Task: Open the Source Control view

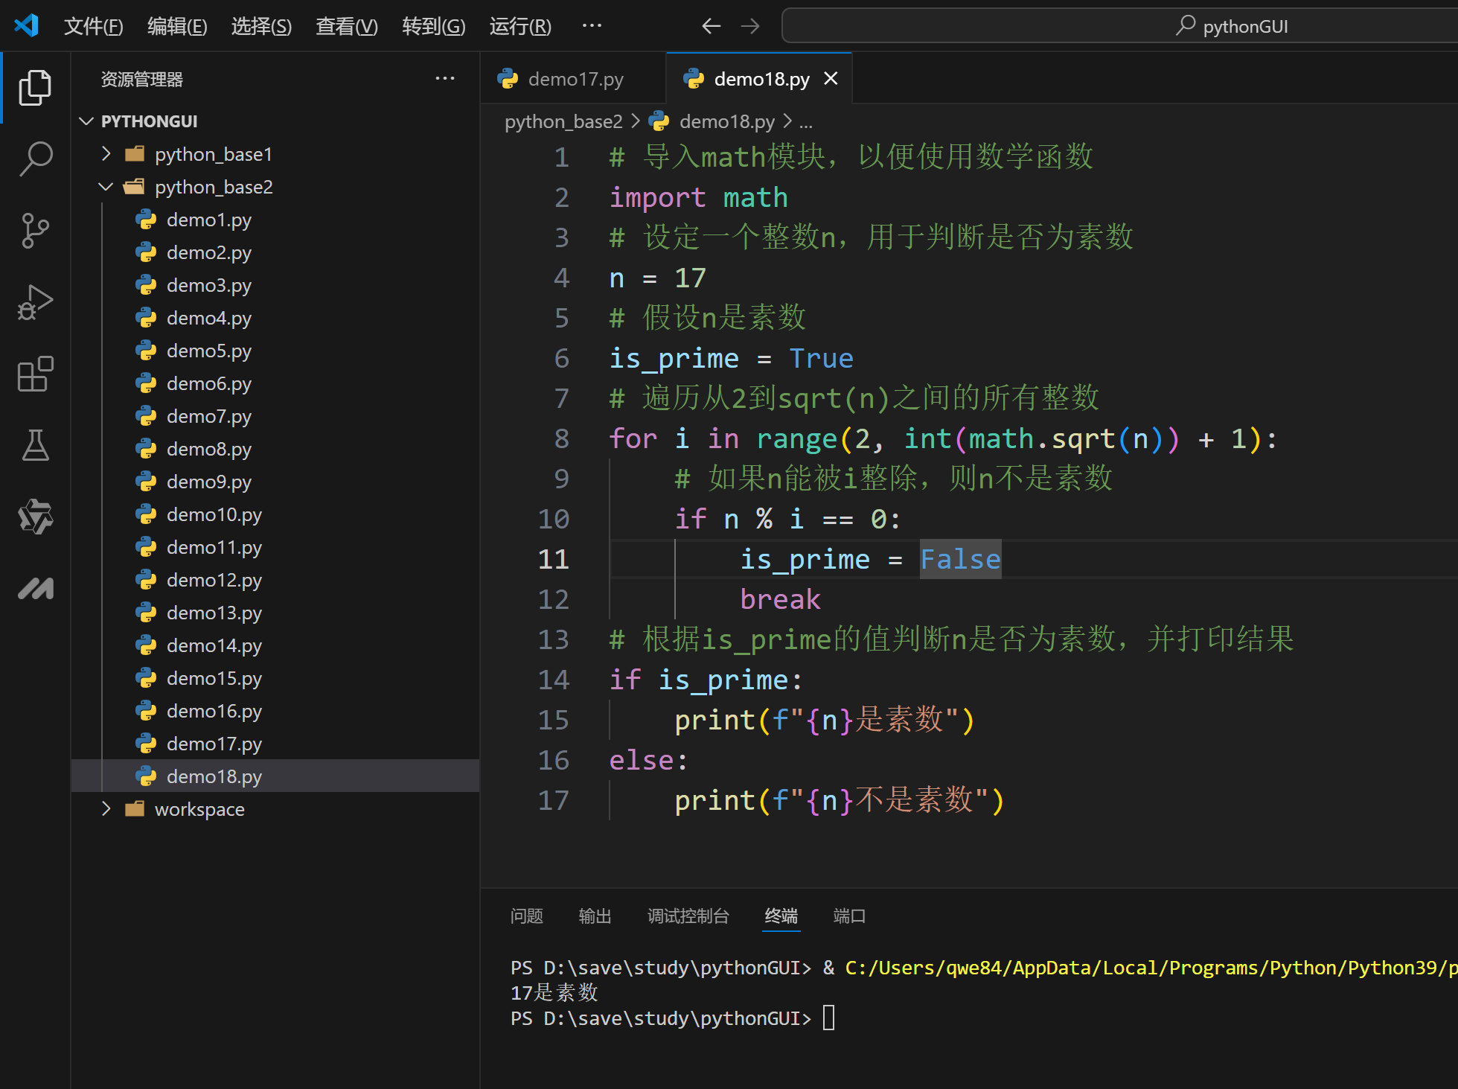Action: click(35, 230)
